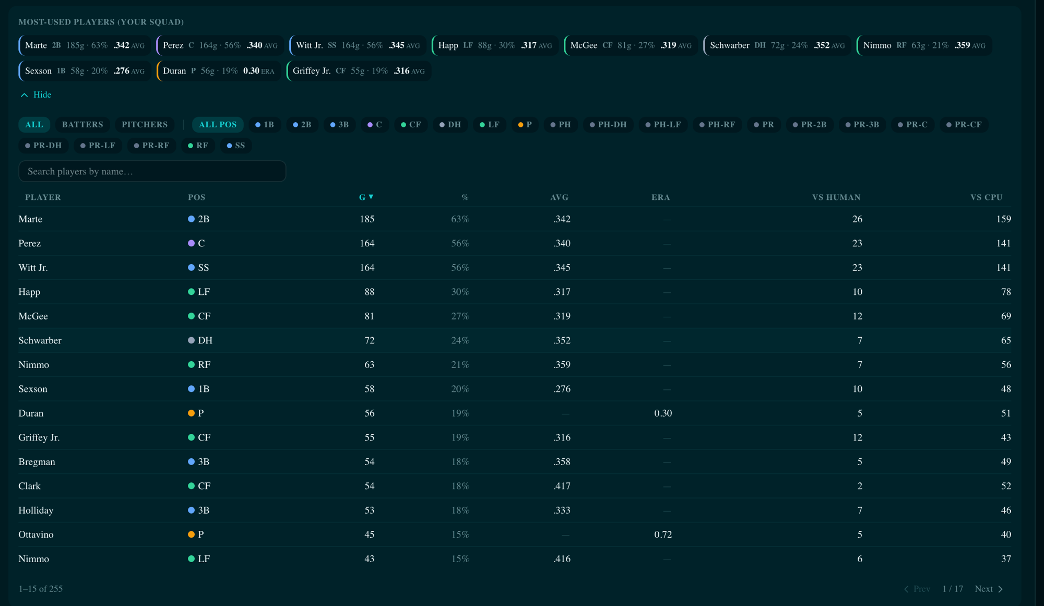Screen dimensions: 1044x606
Task: Click the Most-Used Players section heading
Action: click(101, 22)
